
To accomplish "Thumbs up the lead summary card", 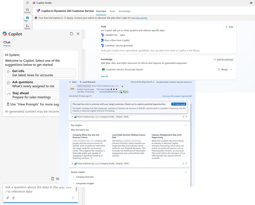I will tap(183, 117).
